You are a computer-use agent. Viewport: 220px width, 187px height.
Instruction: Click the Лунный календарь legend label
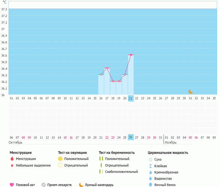100,185
